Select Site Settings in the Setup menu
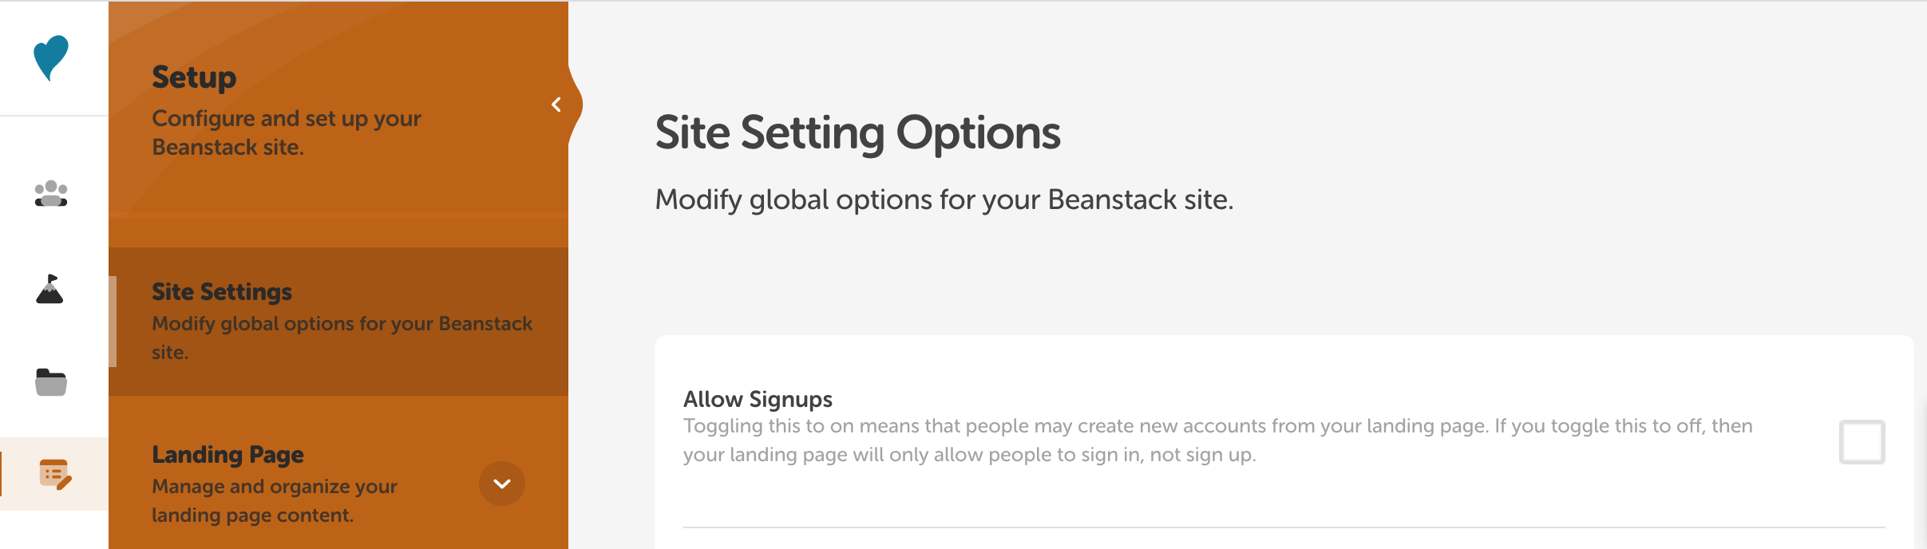The image size is (1927, 549). pos(222,291)
